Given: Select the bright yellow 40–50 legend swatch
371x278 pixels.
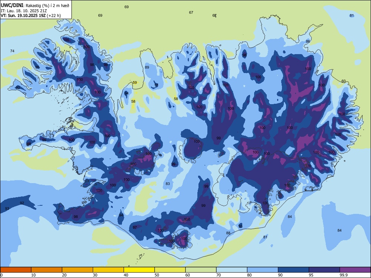Looking at the screenshot, I should coord(139,270).
